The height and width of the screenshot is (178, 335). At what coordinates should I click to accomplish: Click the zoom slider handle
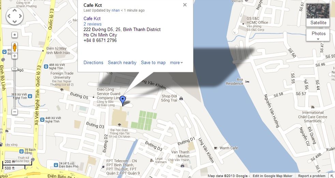15,69
